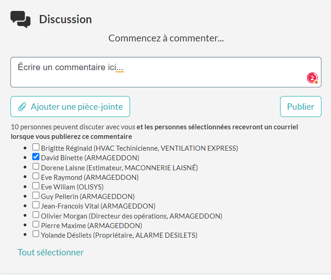
Task: Click the paperclip attachment icon
Action: [22, 107]
